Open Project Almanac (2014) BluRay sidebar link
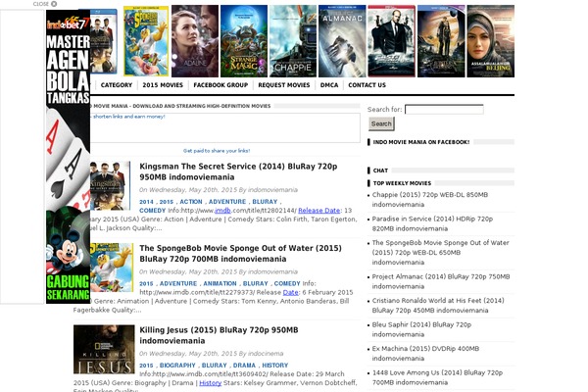 441,281
